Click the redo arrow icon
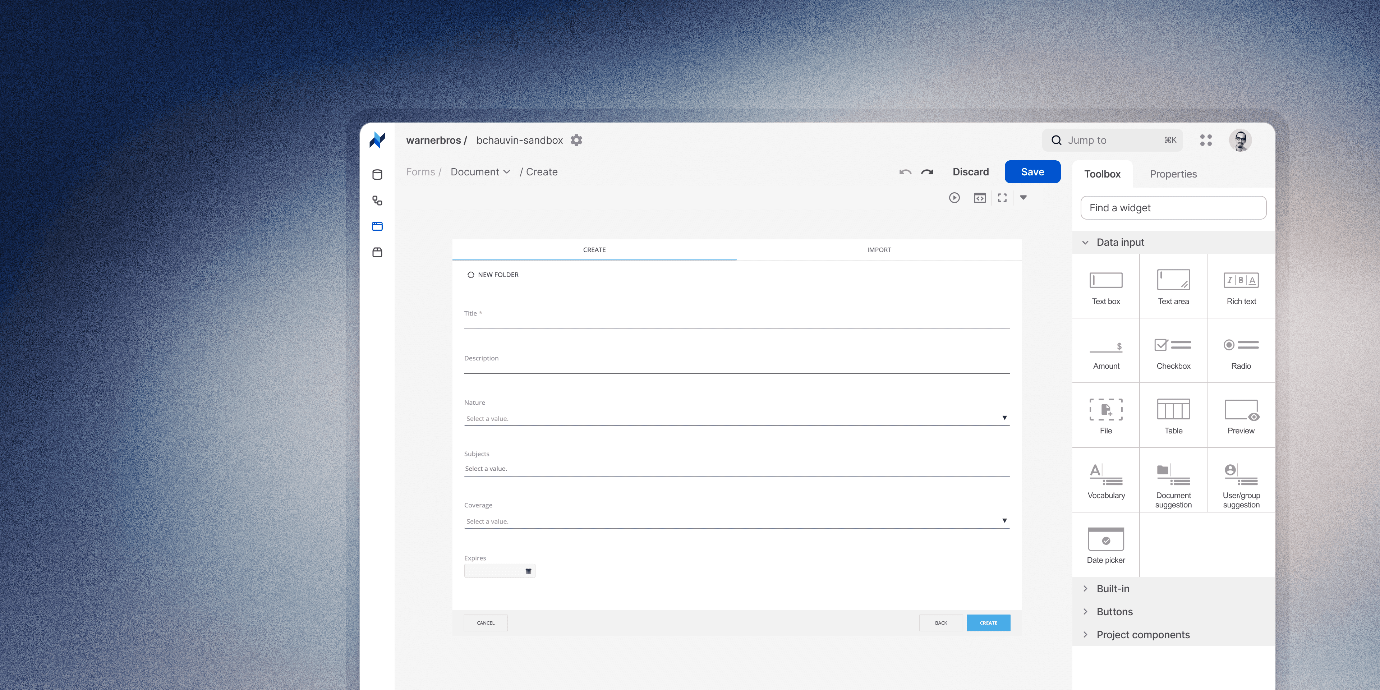Viewport: 1380px width, 690px height. pyautogui.click(x=927, y=172)
